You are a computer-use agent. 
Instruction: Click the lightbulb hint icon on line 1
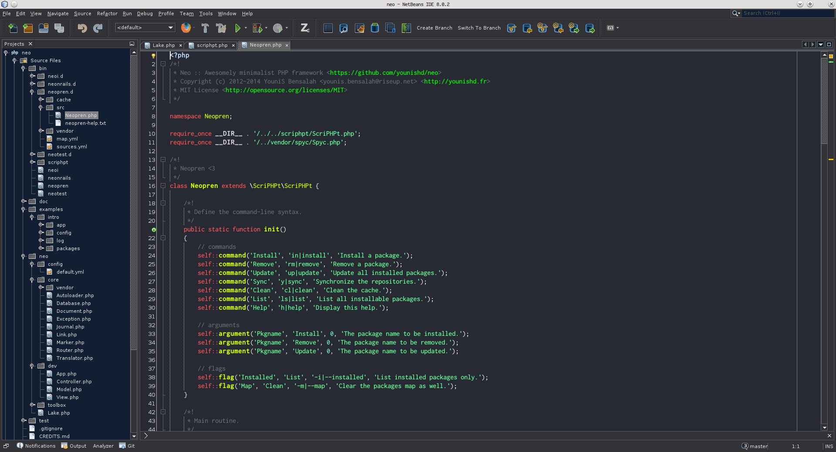tap(153, 55)
